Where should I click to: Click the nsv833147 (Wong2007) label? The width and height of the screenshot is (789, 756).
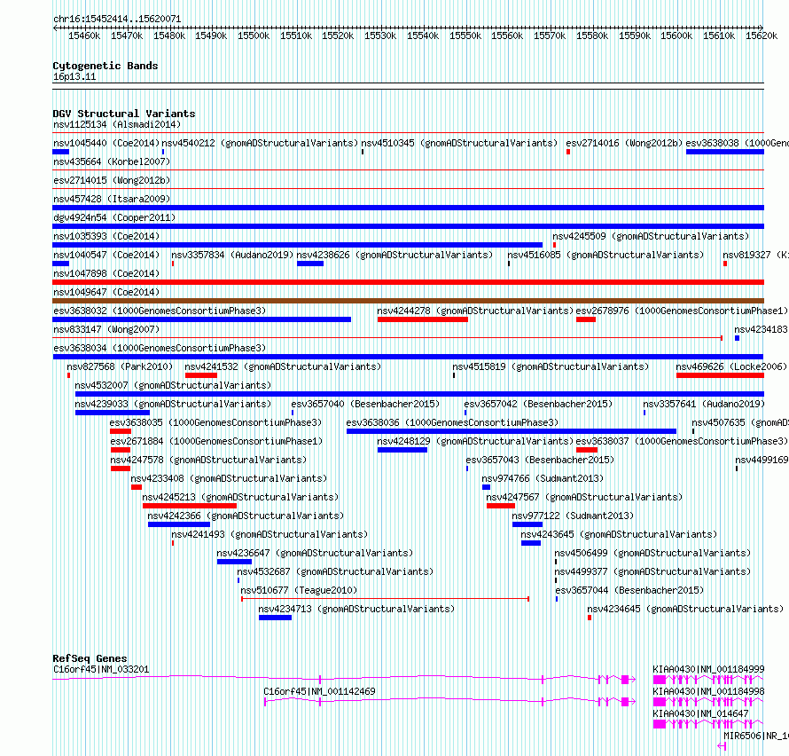click(x=106, y=329)
